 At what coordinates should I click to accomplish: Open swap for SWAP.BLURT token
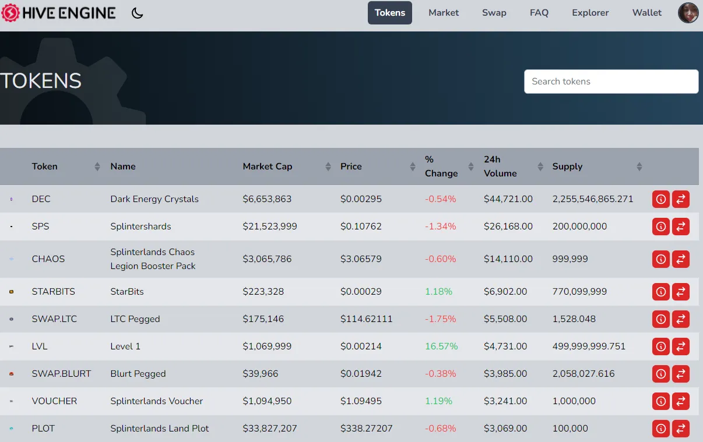pyautogui.click(x=681, y=374)
